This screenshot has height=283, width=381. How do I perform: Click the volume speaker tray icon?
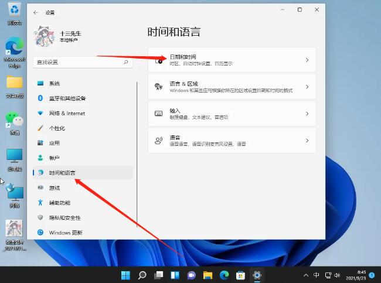tap(337, 275)
